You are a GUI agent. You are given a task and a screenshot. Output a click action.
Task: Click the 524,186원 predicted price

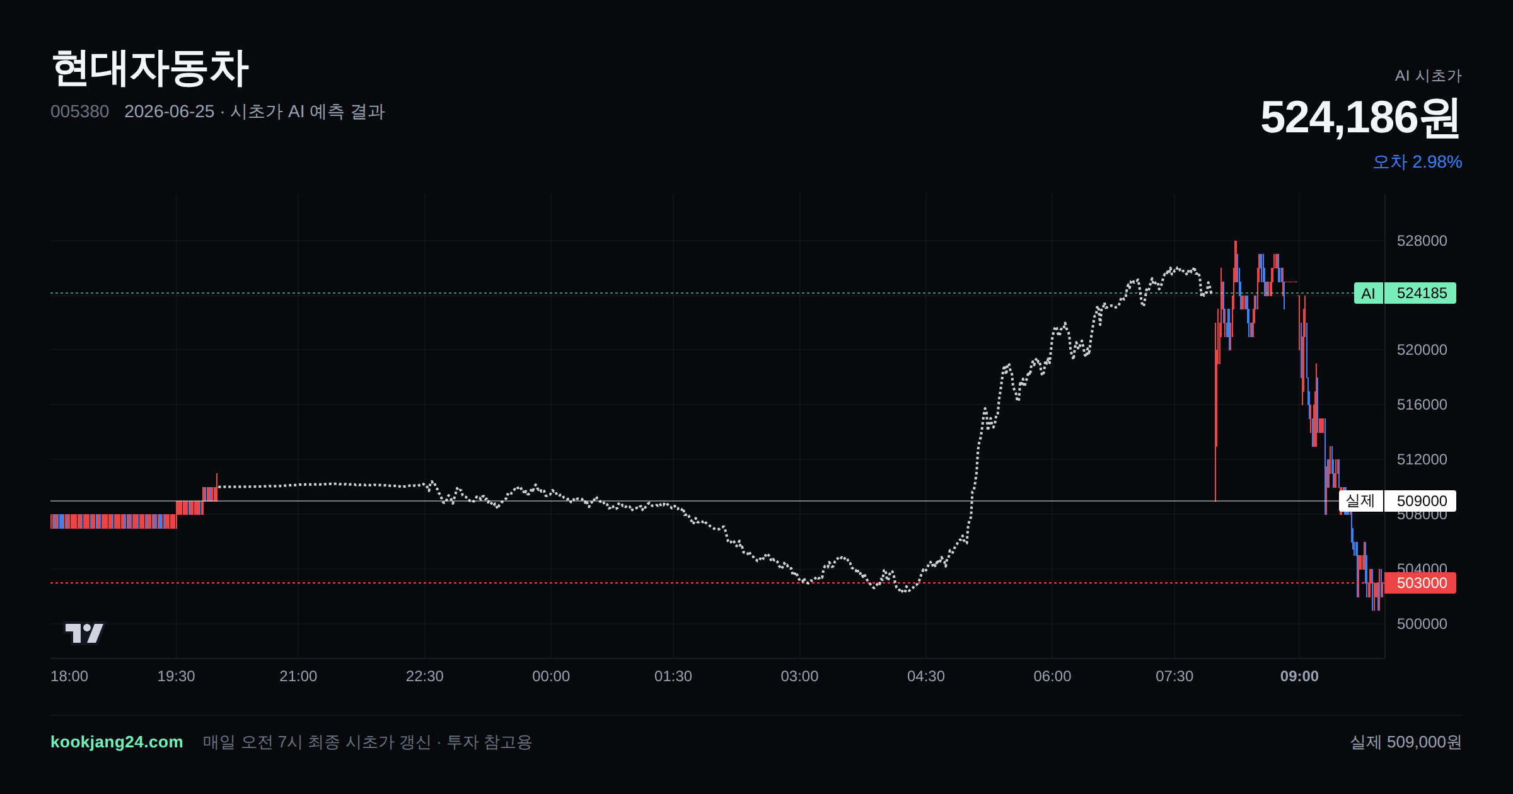point(1360,118)
